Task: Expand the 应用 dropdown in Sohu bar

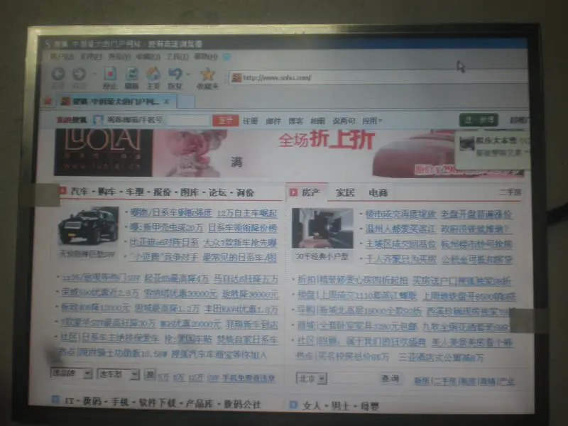Action: (372, 121)
